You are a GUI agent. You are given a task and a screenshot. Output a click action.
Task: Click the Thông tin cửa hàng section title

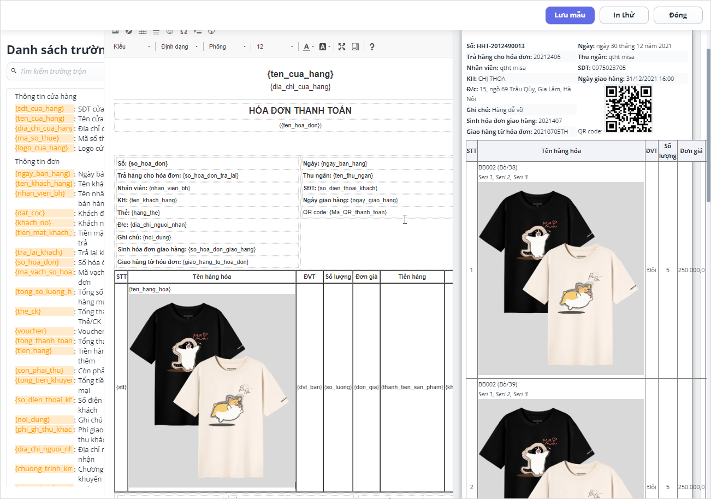45,97
